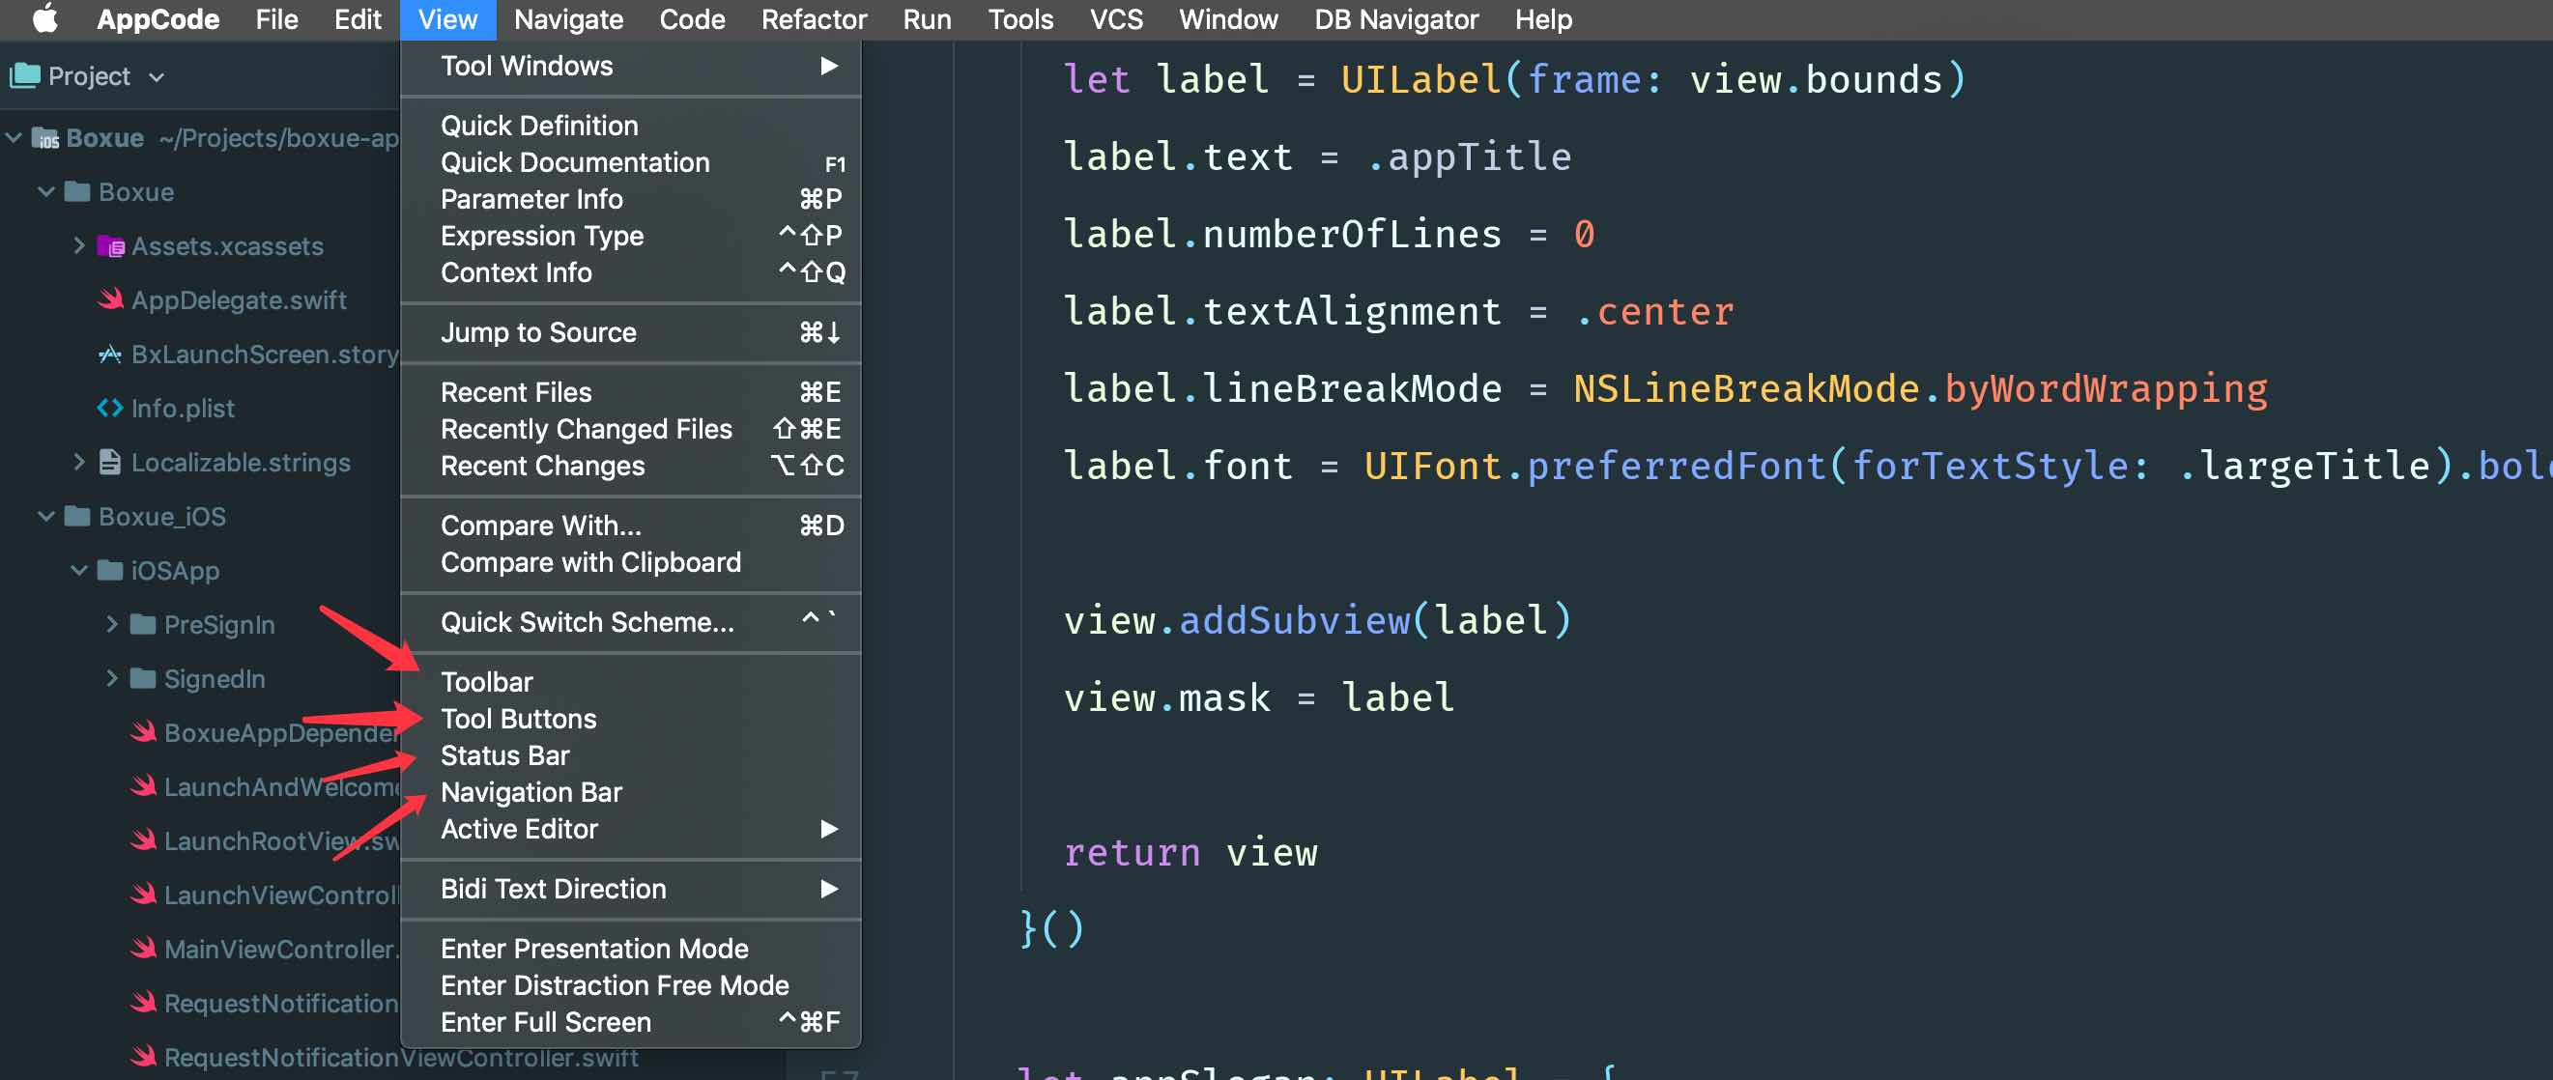Expand the Localizable.strings node

pos(79,462)
